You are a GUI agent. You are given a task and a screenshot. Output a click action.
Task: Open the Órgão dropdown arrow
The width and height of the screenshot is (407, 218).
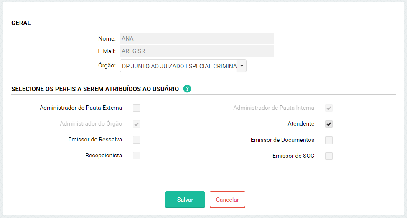pyautogui.click(x=242, y=66)
